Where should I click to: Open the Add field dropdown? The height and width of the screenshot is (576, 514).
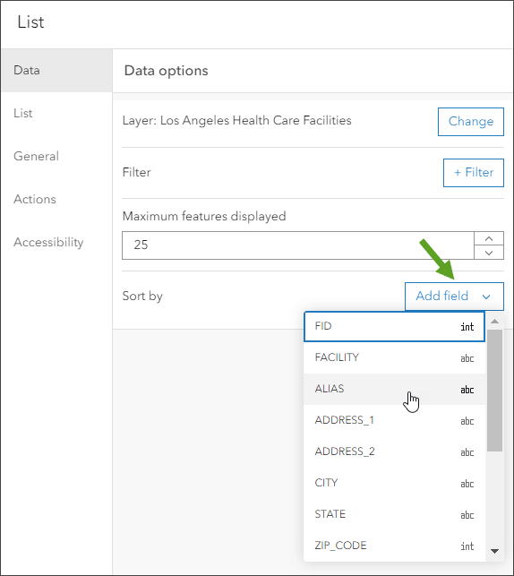454,297
